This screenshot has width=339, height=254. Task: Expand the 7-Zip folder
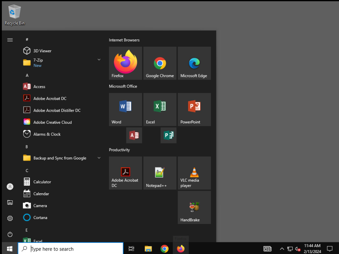[x=61, y=63]
